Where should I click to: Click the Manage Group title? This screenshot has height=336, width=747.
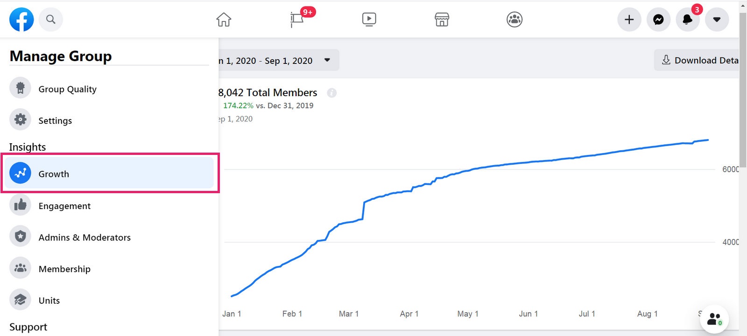pyautogui.click(x=61, y=56)
